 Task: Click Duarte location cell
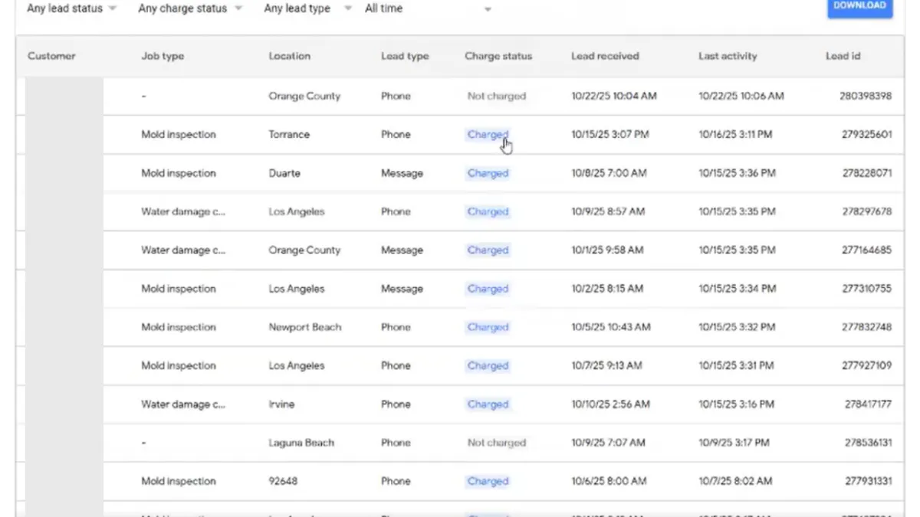point(284,173)
